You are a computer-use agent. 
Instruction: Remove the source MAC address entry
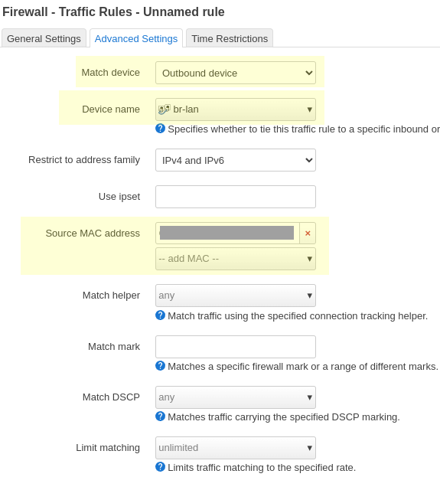point(308,234)
